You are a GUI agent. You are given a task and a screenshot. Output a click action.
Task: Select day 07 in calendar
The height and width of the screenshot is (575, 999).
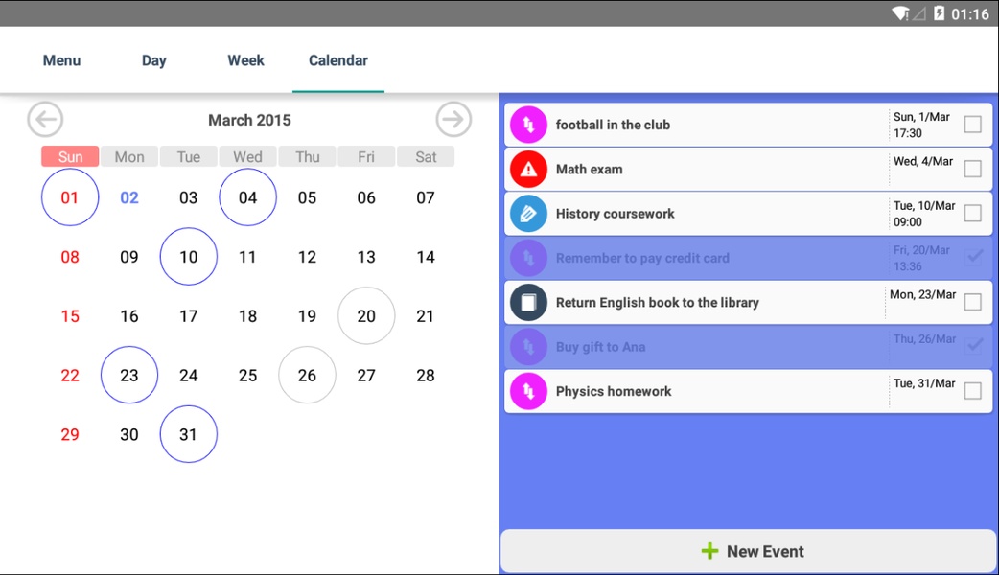coord(426,197)
